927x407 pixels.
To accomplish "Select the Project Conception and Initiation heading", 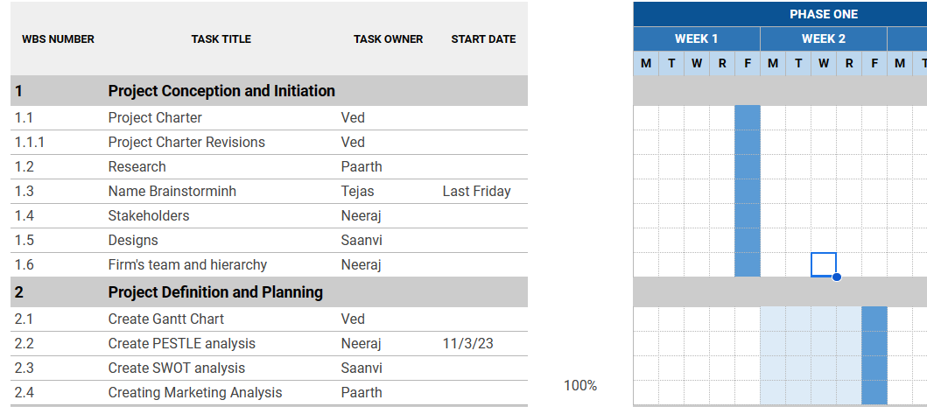I will click(221, 91).
